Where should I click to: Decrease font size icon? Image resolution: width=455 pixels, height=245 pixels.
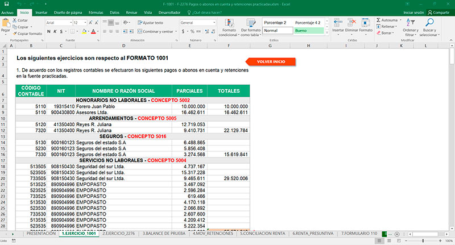point(97,23)
